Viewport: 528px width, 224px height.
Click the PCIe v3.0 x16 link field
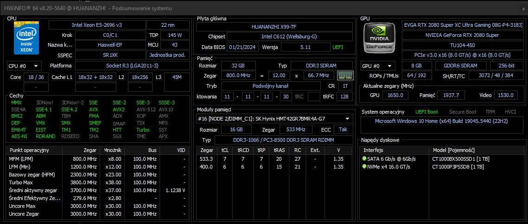coord(463,55)
